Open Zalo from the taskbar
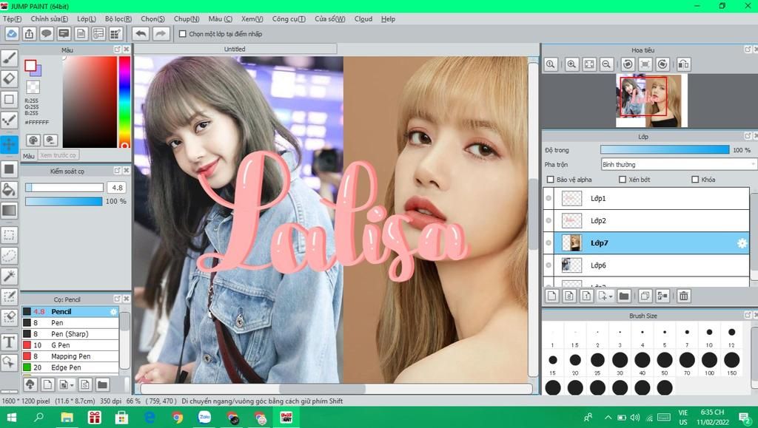This screenshot has height=428, width=758. 204,418
